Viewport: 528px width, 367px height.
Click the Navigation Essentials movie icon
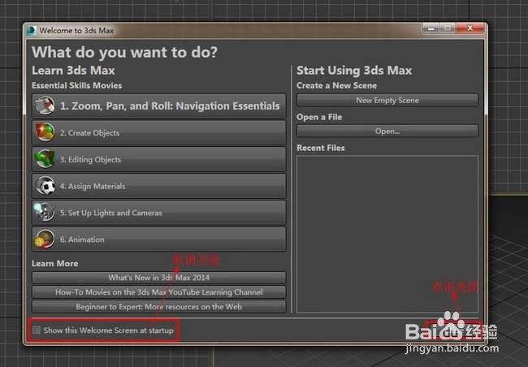pyautogui.click(x=45, y=106)
